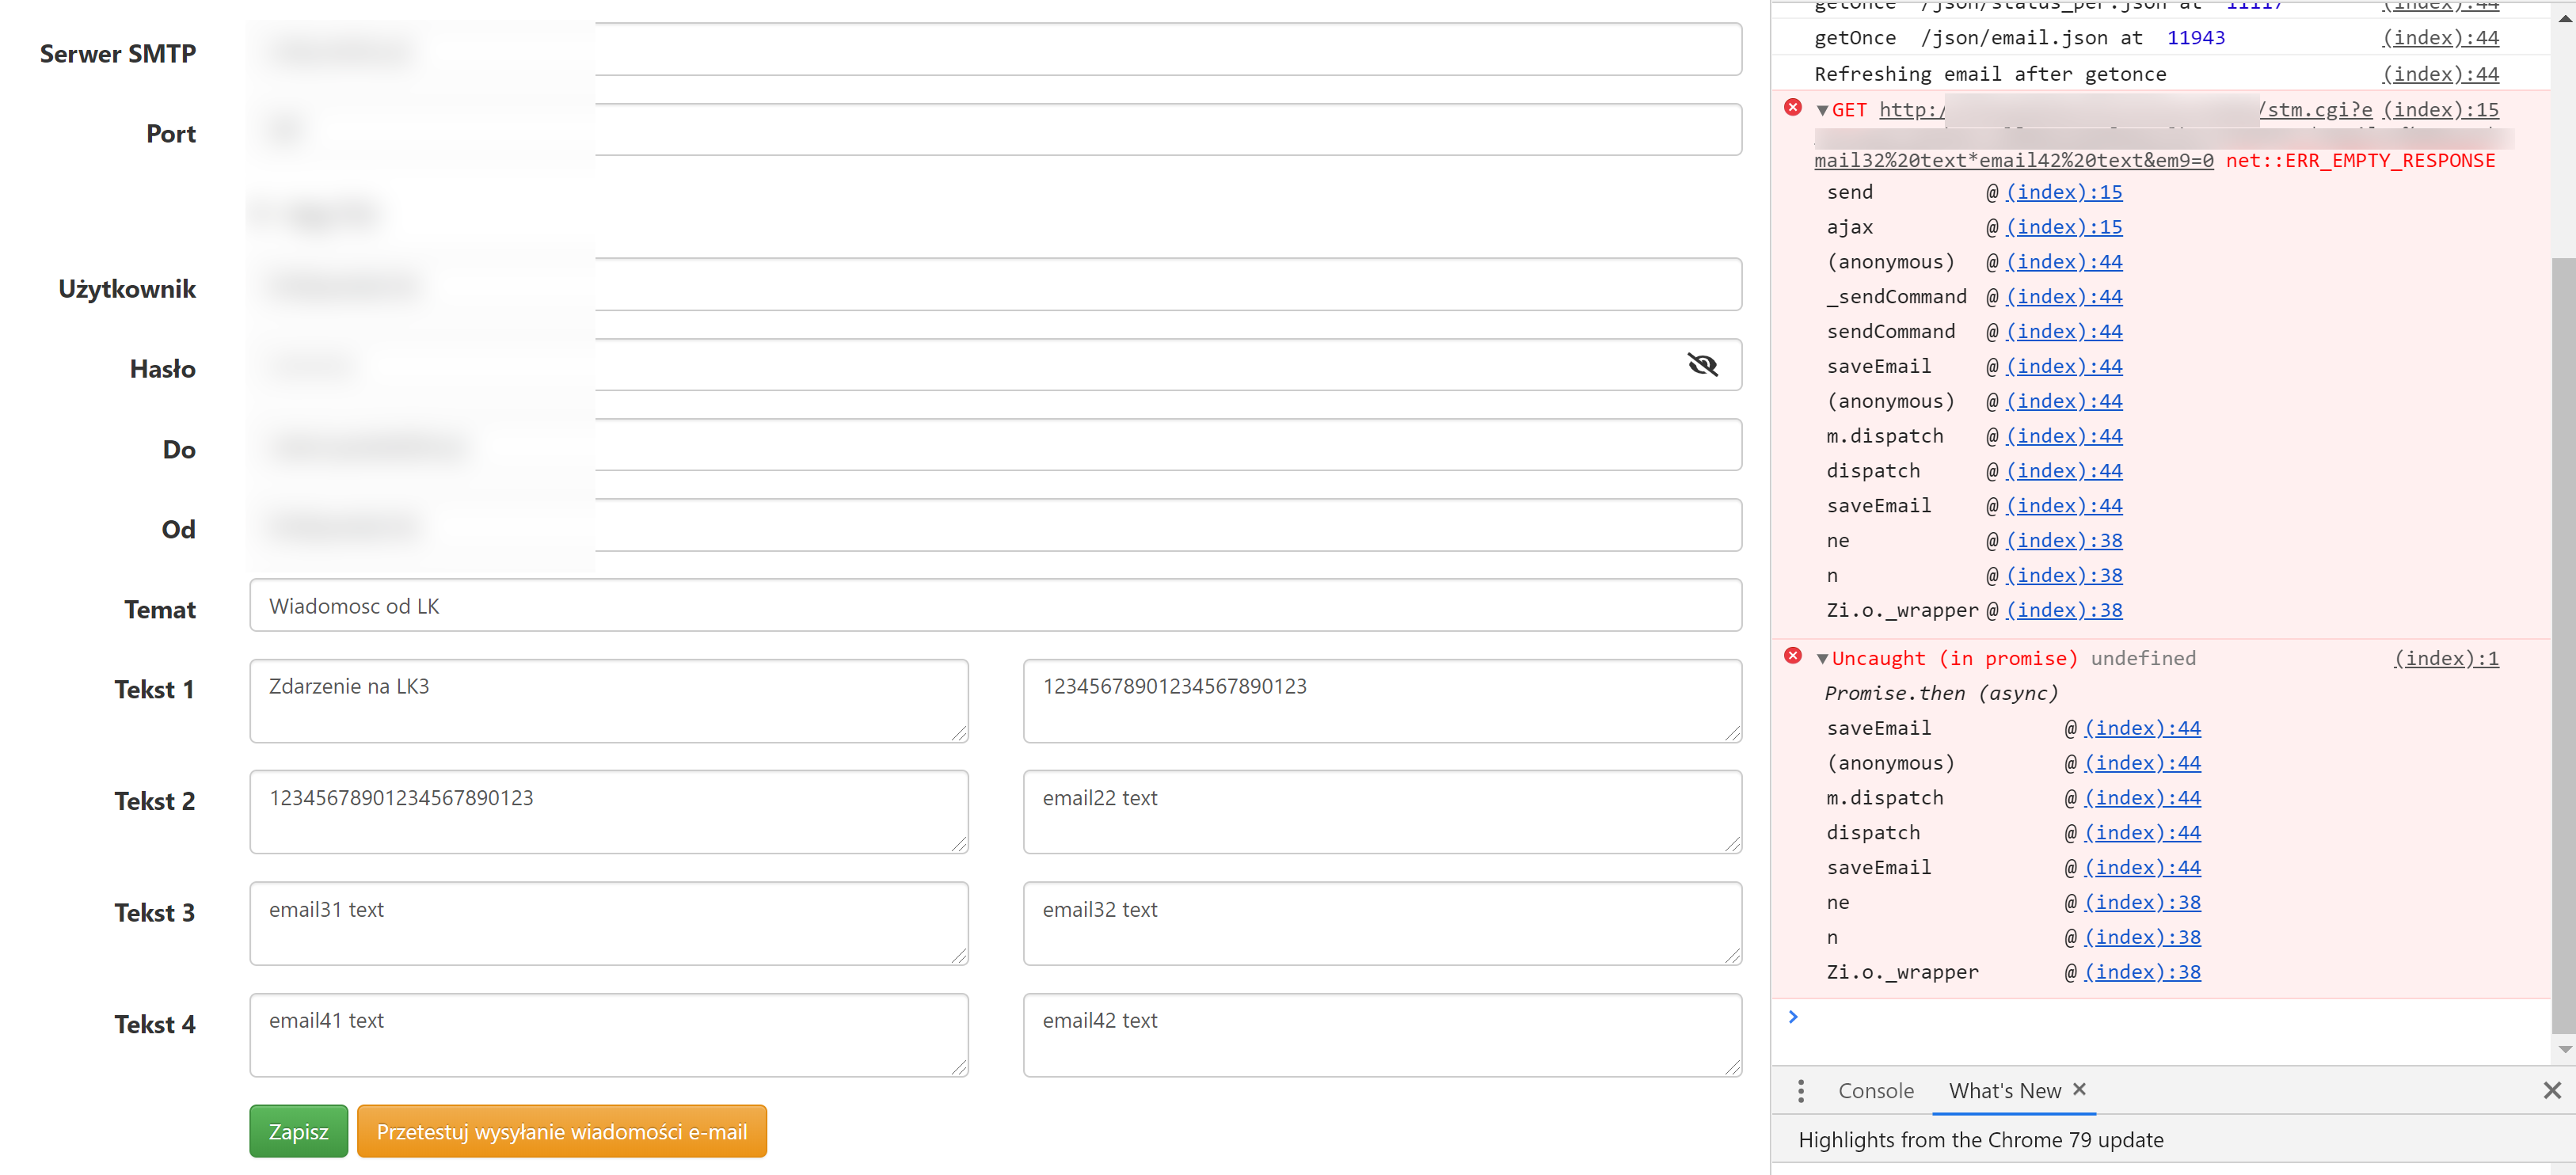Click Przetestuj wysyłanie wiadomości e-mail button
2576x1175 pixels.
point(561,1131)
